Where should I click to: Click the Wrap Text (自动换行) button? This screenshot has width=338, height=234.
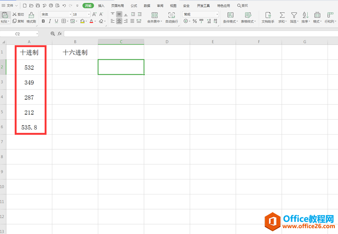click(171, 15)
